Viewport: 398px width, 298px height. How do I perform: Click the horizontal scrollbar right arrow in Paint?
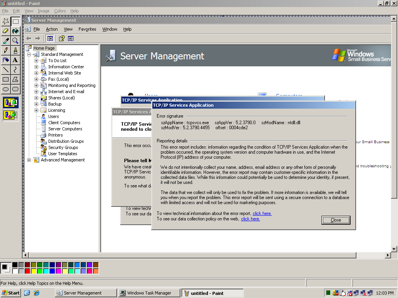[x=388, y=255]
